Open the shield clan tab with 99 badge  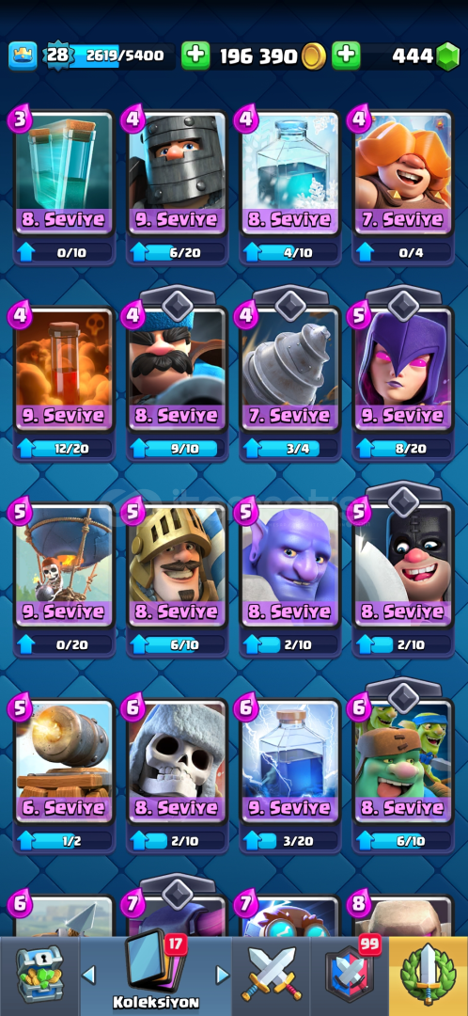click(350, 976)
